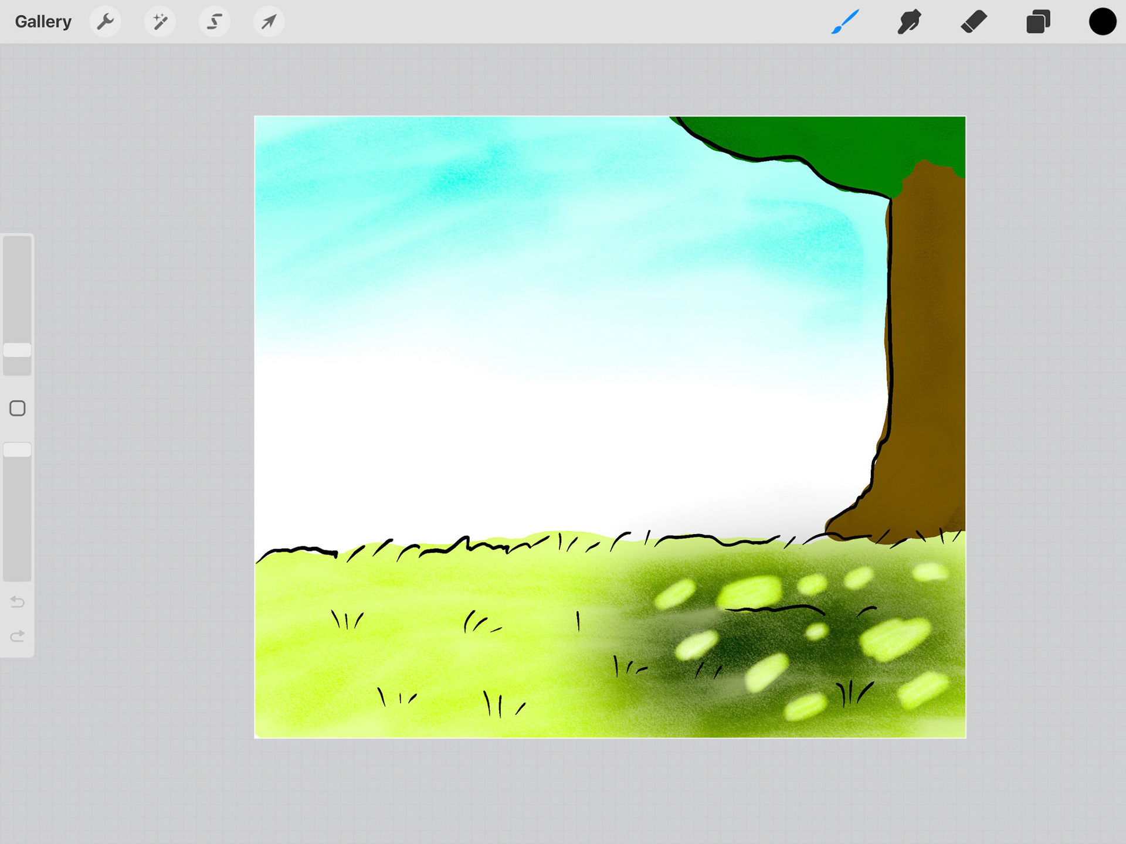
Task: Open the Actions wrench menu
Action: [106, 22]
